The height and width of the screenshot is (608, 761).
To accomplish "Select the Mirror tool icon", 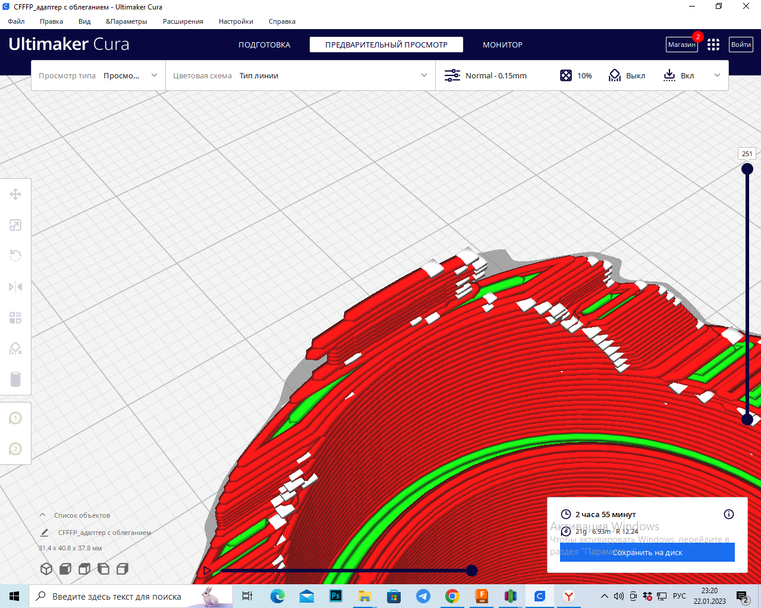I will (15, 287).
